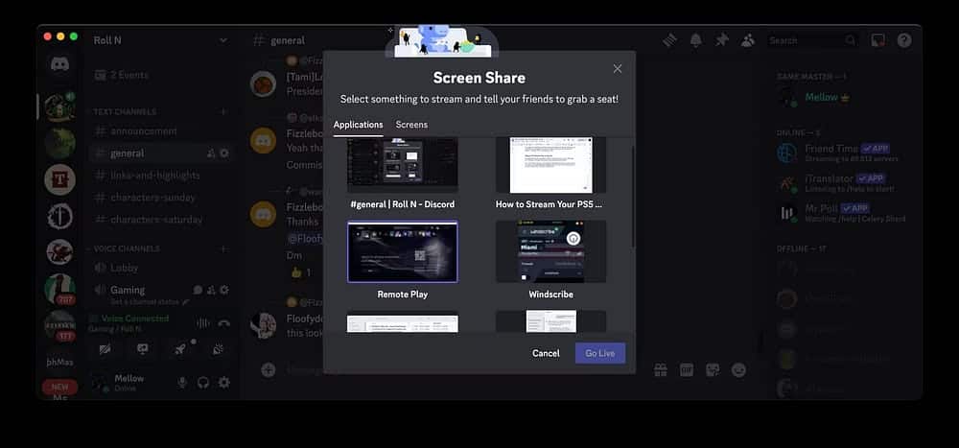Open the Threads icon in channel header
This screenshot has height=448, width=959.
pos(670,40)
